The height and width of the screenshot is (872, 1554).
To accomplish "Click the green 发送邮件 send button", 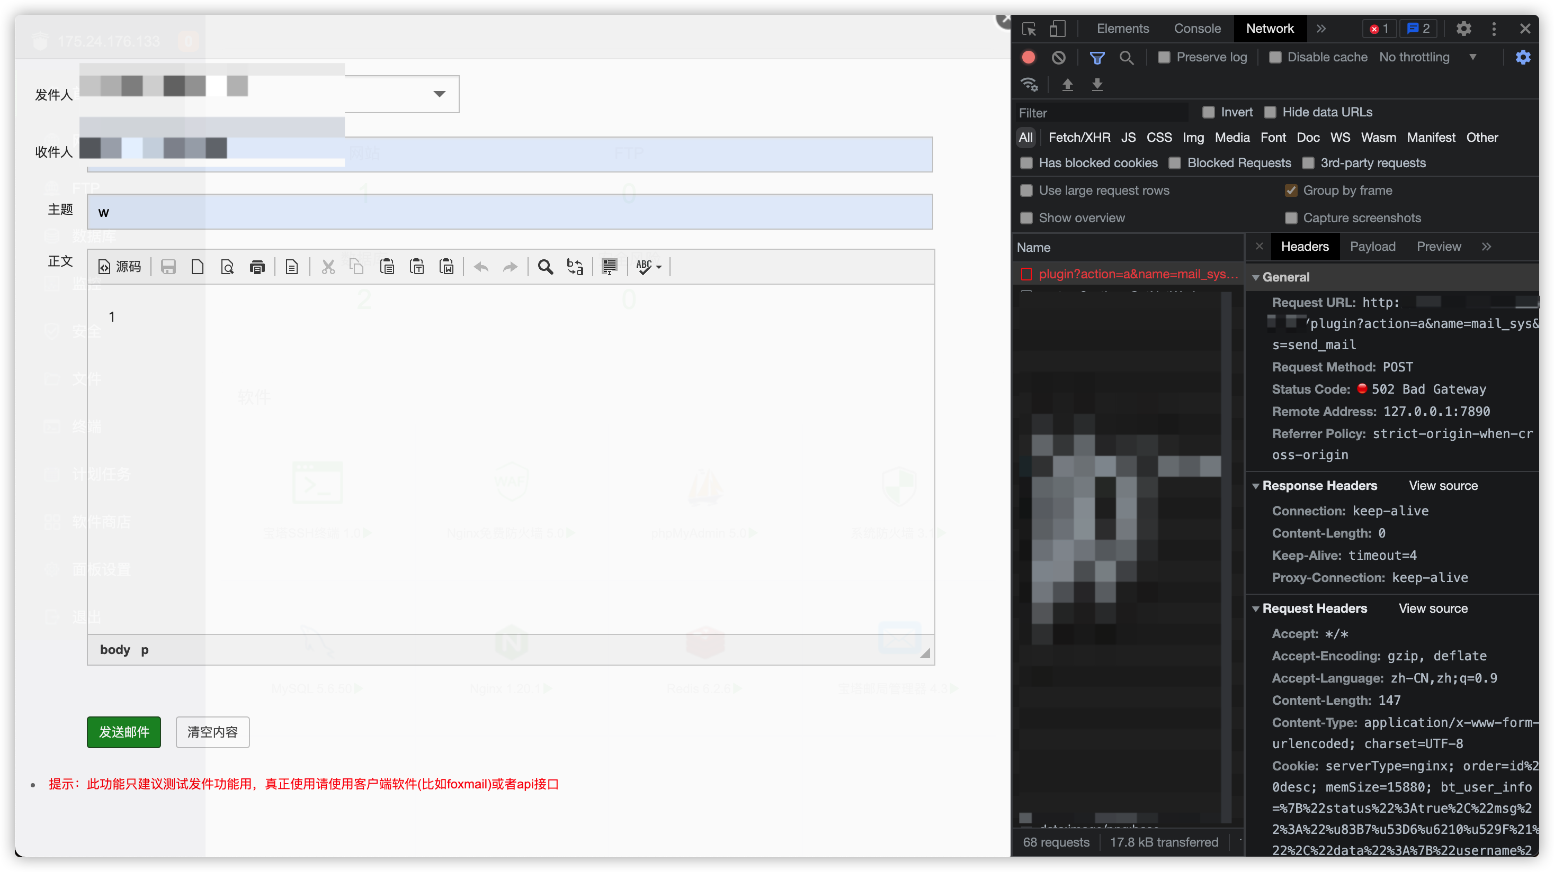I will pos(123,732).
